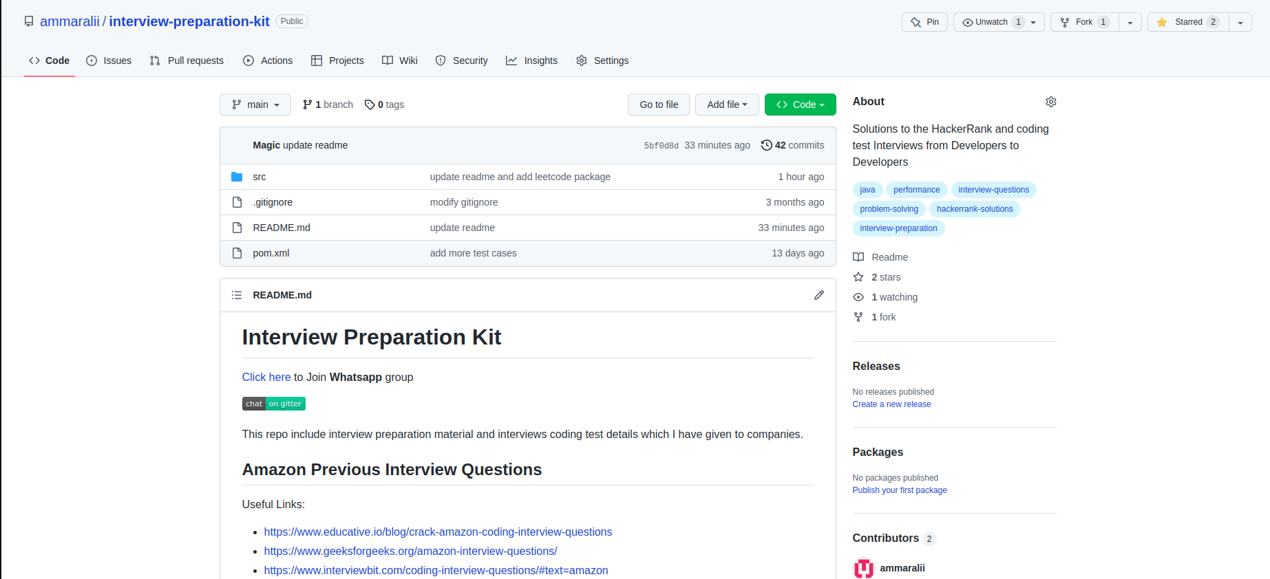
Task: Toggle the Starred button
Action: pyautogui.click(x=1188, y=22)
